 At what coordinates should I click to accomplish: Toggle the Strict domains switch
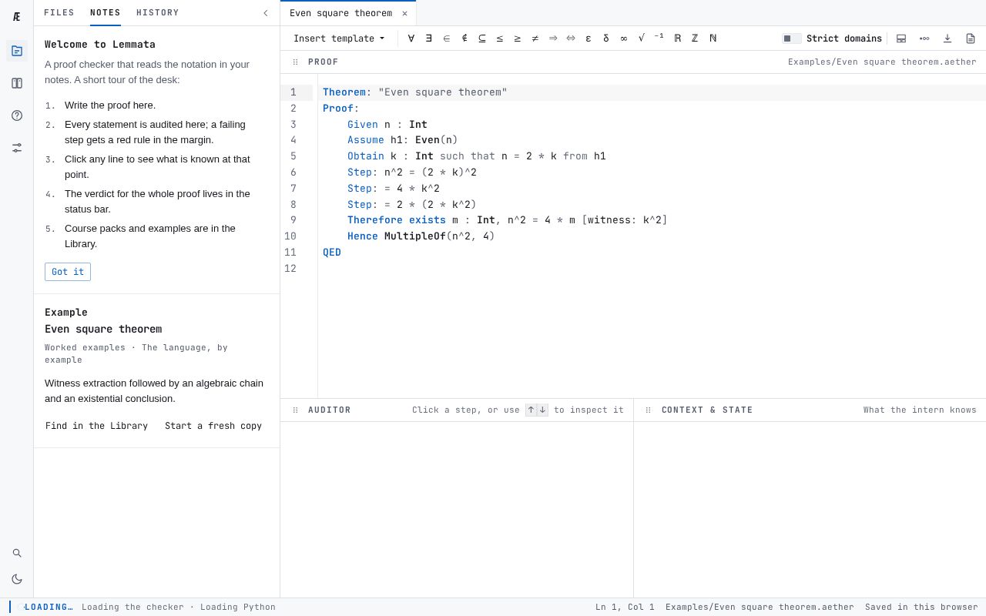coord(792,38)
